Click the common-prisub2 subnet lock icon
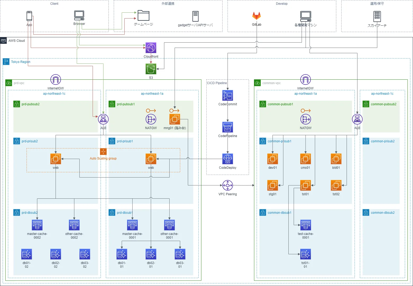 pyautogui.click(x=366, y=141)
